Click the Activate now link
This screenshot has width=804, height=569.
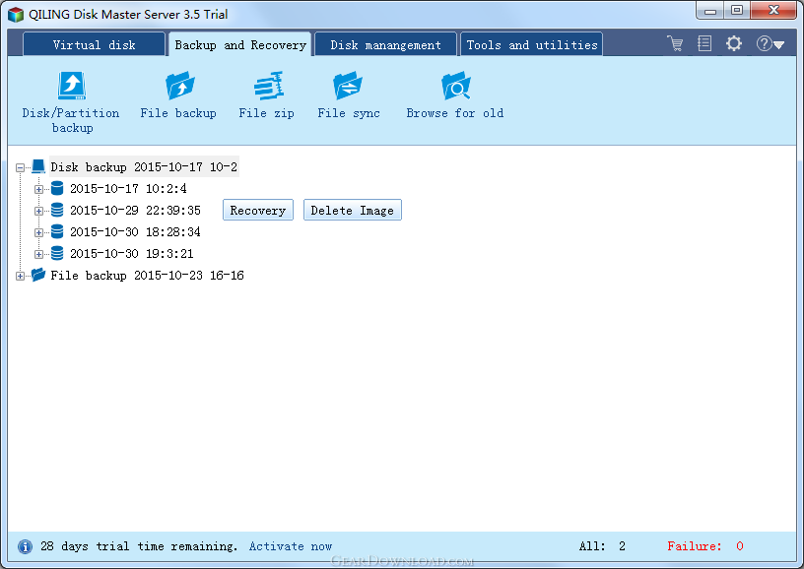[291, 546]
